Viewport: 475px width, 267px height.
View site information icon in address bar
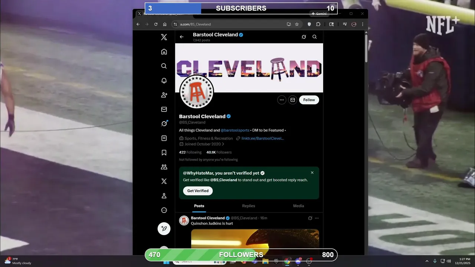[175, 24]
